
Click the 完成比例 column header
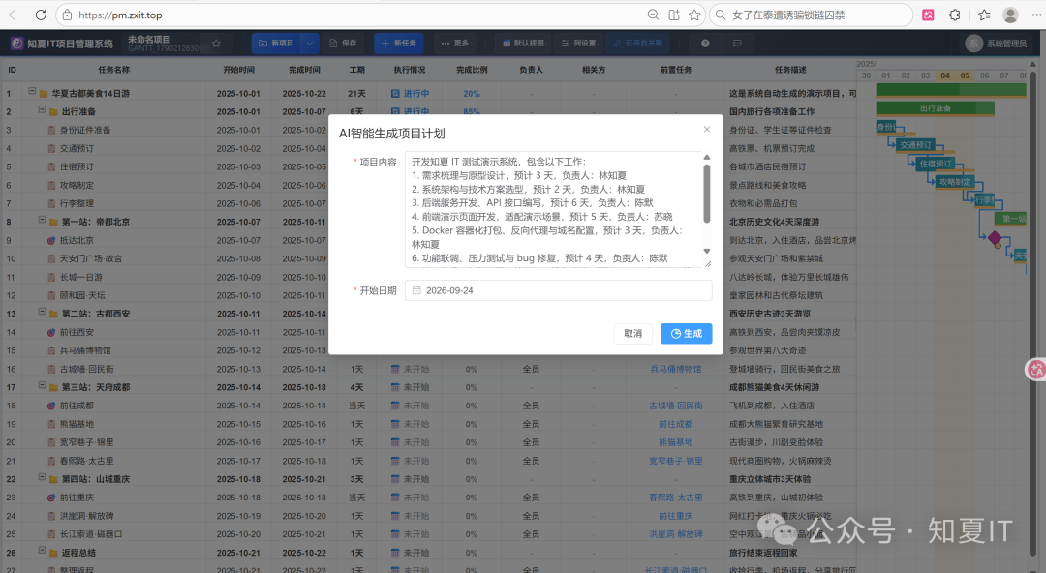(472, 70)
